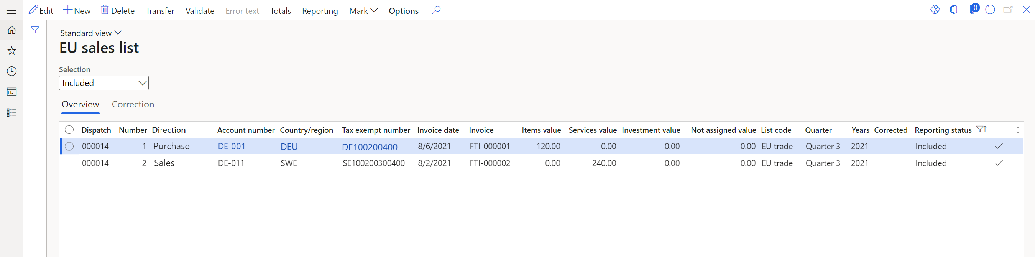Show the filter pane funnel icon
The height and width of the screenshot is (257, 1035).
pyautogui.click(x=35, y=30)
